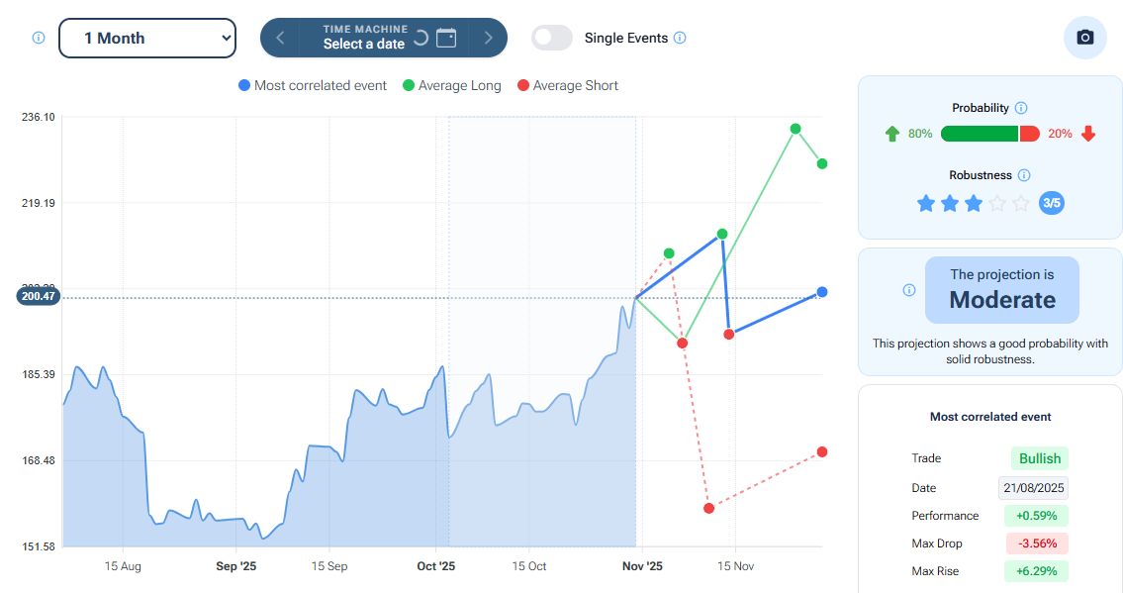The width and height of the screenshot is (1123, 593).
Task: Toggle Most correlated event legend series
Action: (313, 86)
